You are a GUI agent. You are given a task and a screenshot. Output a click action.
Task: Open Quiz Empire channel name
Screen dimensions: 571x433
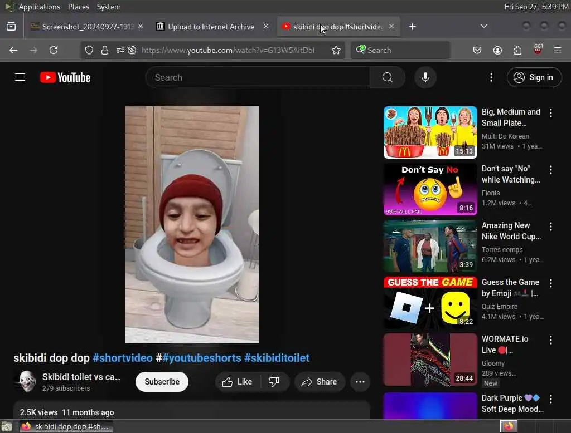point(500,307)
